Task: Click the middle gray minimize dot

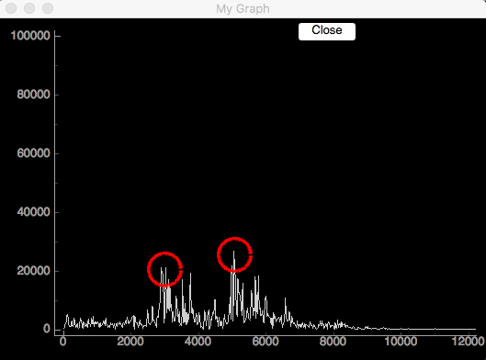Action: tap(29, 8)
